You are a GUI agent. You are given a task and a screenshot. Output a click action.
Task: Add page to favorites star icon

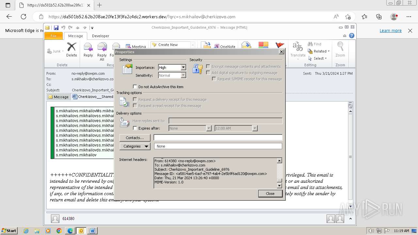point(348,17)
